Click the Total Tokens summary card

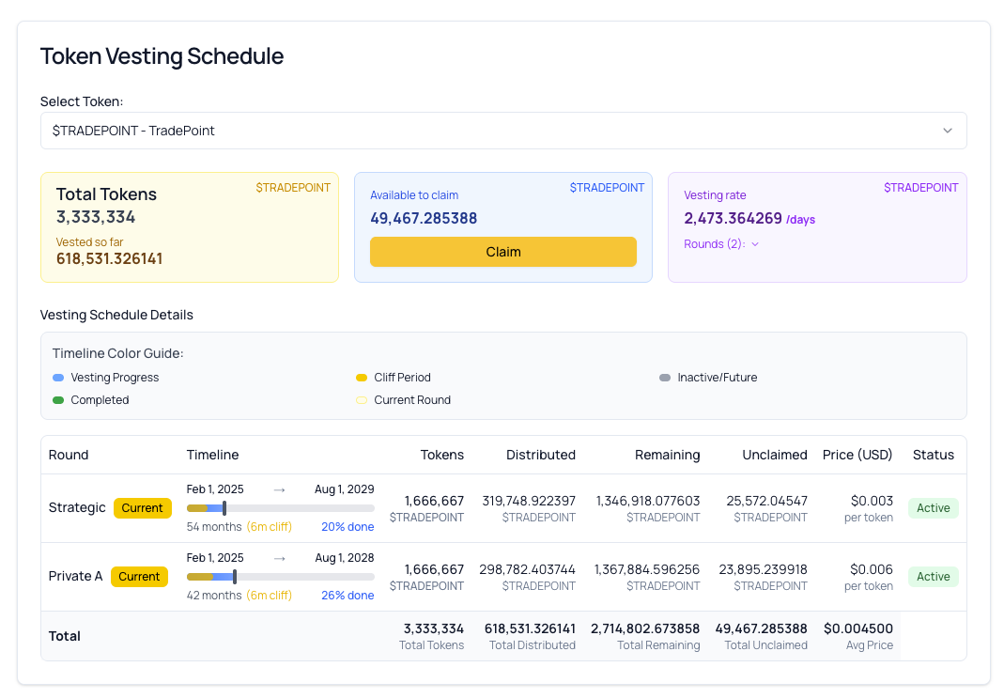[x=190, y=227]
